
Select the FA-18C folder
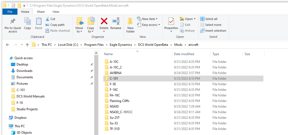click(115, 95)
